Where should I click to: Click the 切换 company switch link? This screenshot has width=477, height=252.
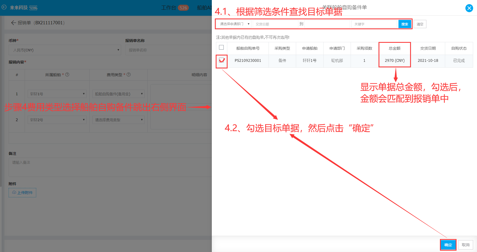[33, 8]
